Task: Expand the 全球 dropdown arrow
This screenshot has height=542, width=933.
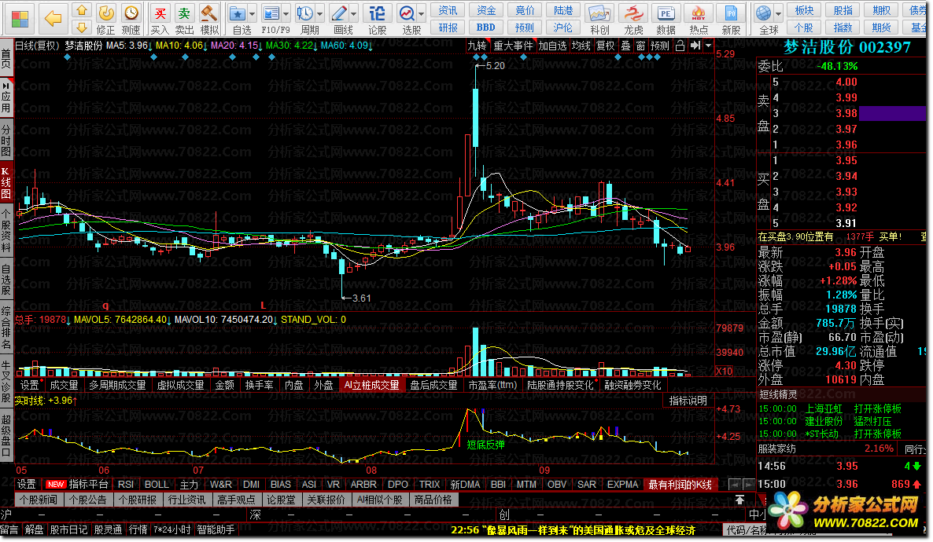Action: (778, 13)
